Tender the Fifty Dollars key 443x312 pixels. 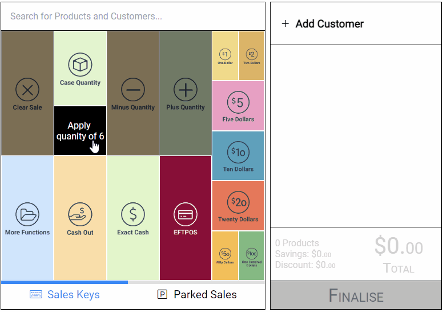coord(225,255)
